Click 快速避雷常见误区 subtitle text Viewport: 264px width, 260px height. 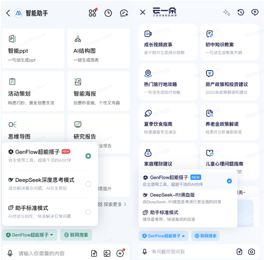click(160, 132)
